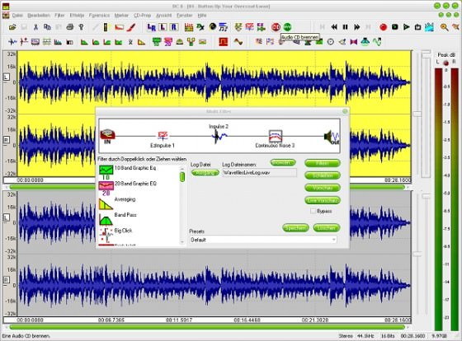Click the bottom waveform's vertical slider handle
This screenshot has width=462, height=341.
tap(417, 254)
